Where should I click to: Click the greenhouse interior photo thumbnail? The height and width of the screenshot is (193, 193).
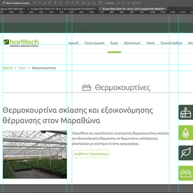(35, 154)
